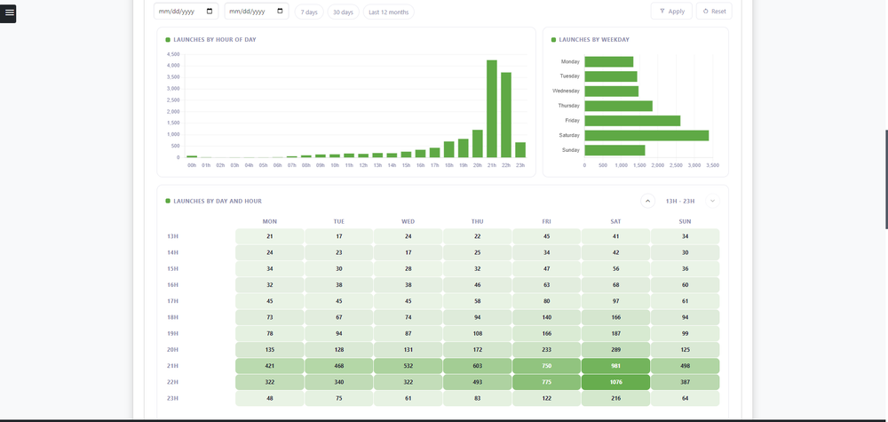Click heatmap cell 340 for Tuesday 22H
888x422 pixels.
click(x=338, y=382)
